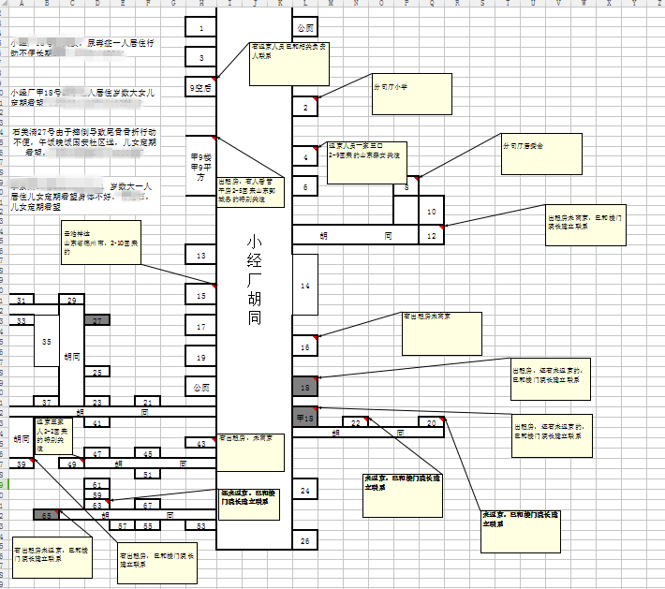Select column A header
The width and height of the screenshot is (665, 589).
pyautogui.click(x=21, y=4)
